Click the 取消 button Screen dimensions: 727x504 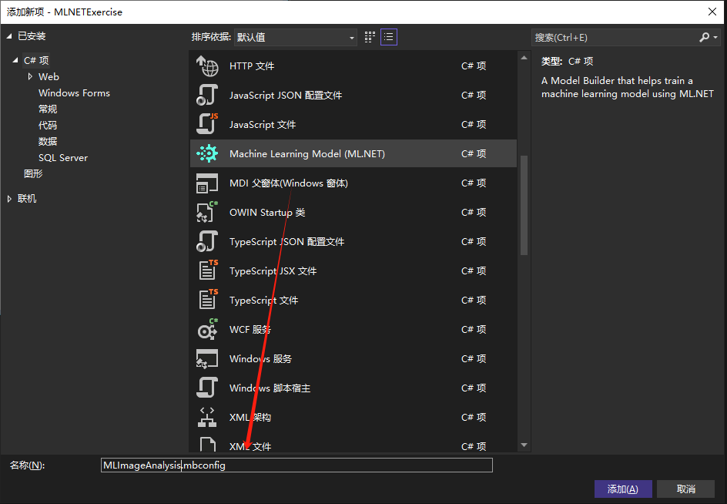(x=685, y=489)
